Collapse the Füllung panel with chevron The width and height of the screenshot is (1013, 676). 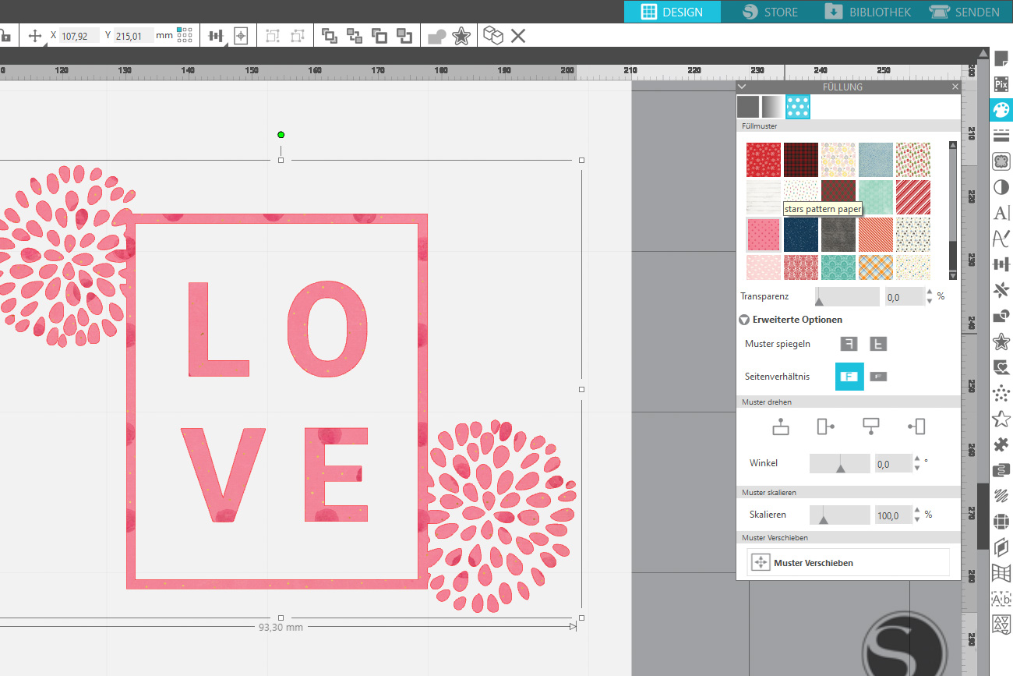[x=742, y=87]
